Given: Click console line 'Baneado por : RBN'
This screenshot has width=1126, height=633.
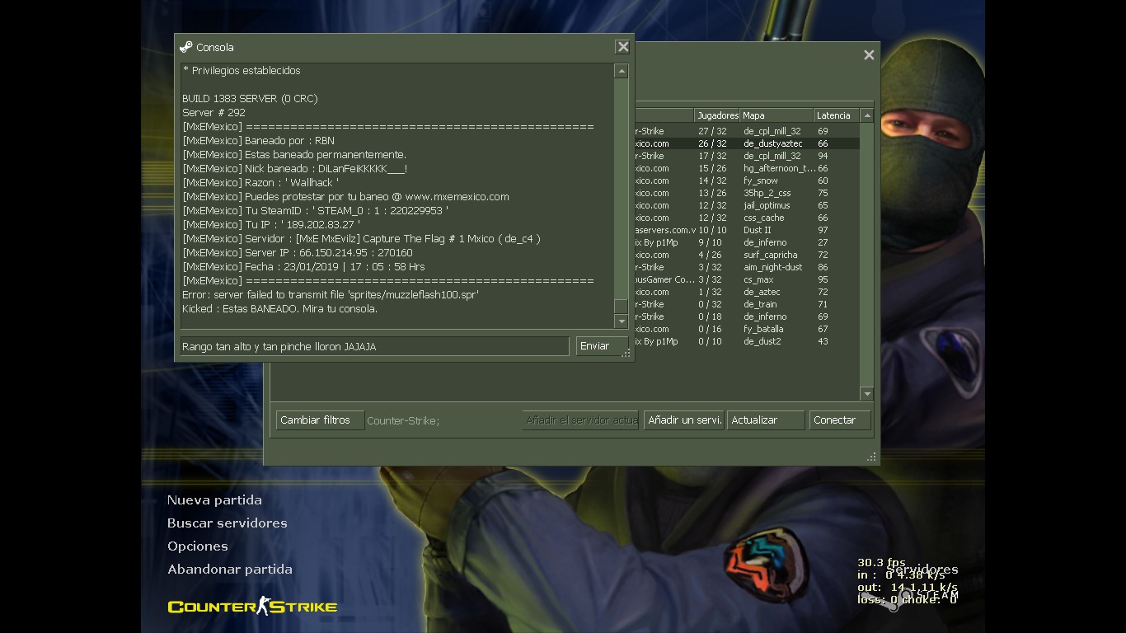Looking at the screenshot, I should click(258, 141).
